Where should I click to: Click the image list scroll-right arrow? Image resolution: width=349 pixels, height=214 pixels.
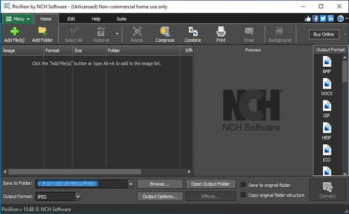pyautogui.click(x=189, y=172)
